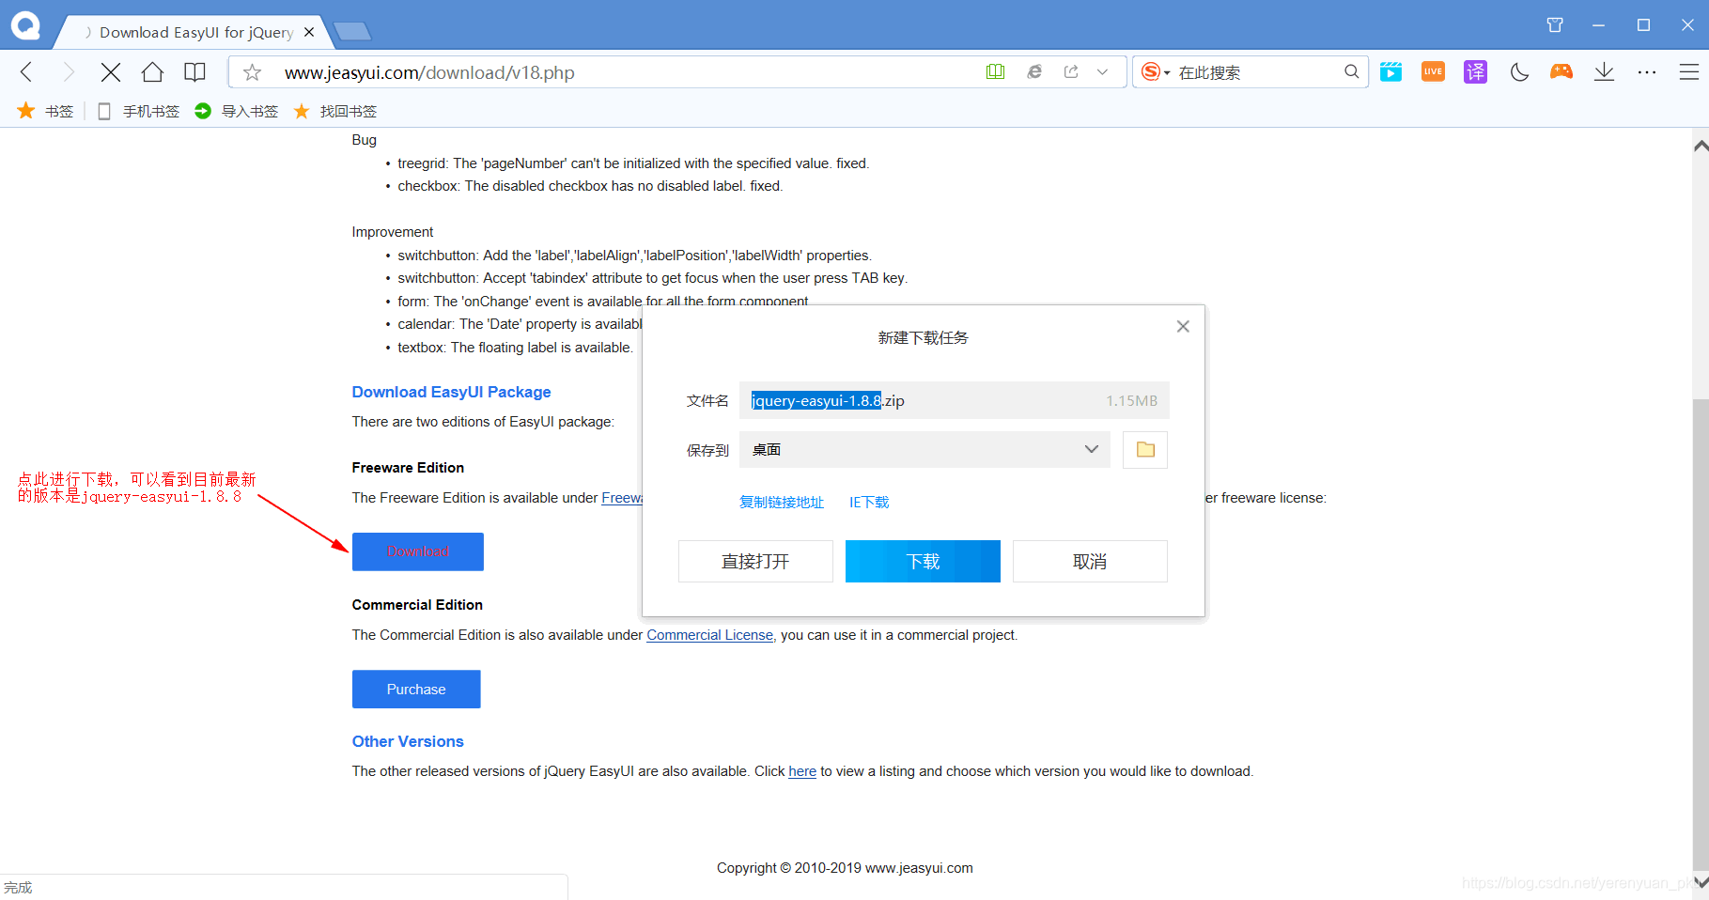Screen dimensions: 1709x900
Task: Click the share page icon in address bar
Action: 1071,71
